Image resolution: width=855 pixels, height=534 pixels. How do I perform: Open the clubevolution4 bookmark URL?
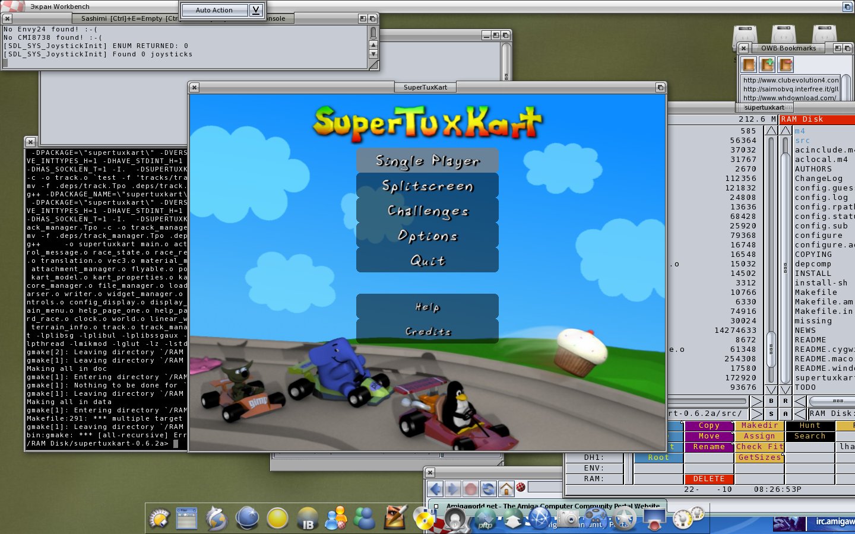791,80
